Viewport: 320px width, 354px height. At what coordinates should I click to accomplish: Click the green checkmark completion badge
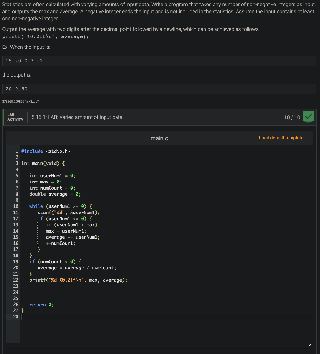[308, 117]
